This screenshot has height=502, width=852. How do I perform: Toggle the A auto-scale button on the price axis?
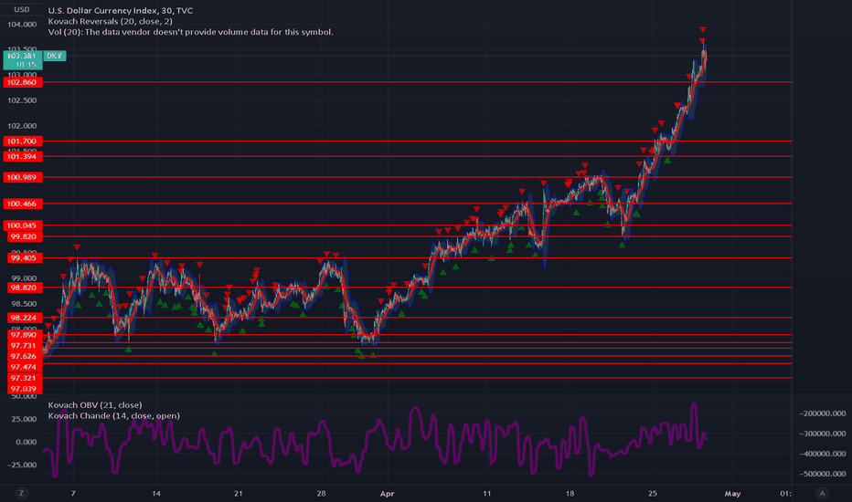822,493
